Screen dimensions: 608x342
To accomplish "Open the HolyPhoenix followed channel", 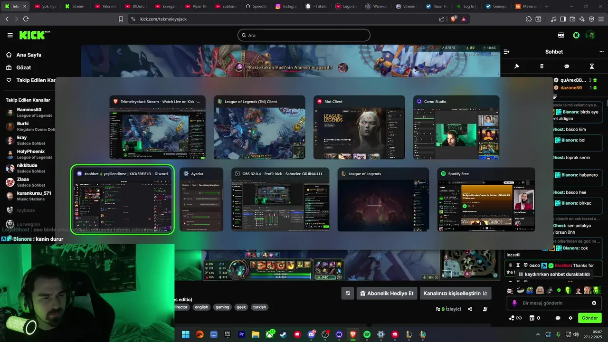I will pyautogui.click(x=29, y=154).
